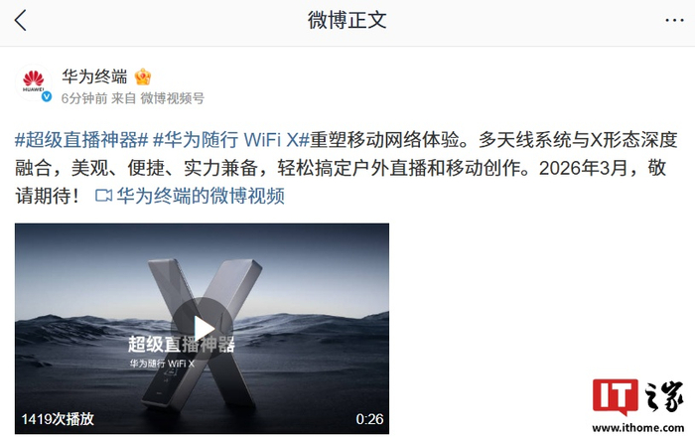Go back using the left arrow
Screen dimensions: 695x442
(21, 21)
